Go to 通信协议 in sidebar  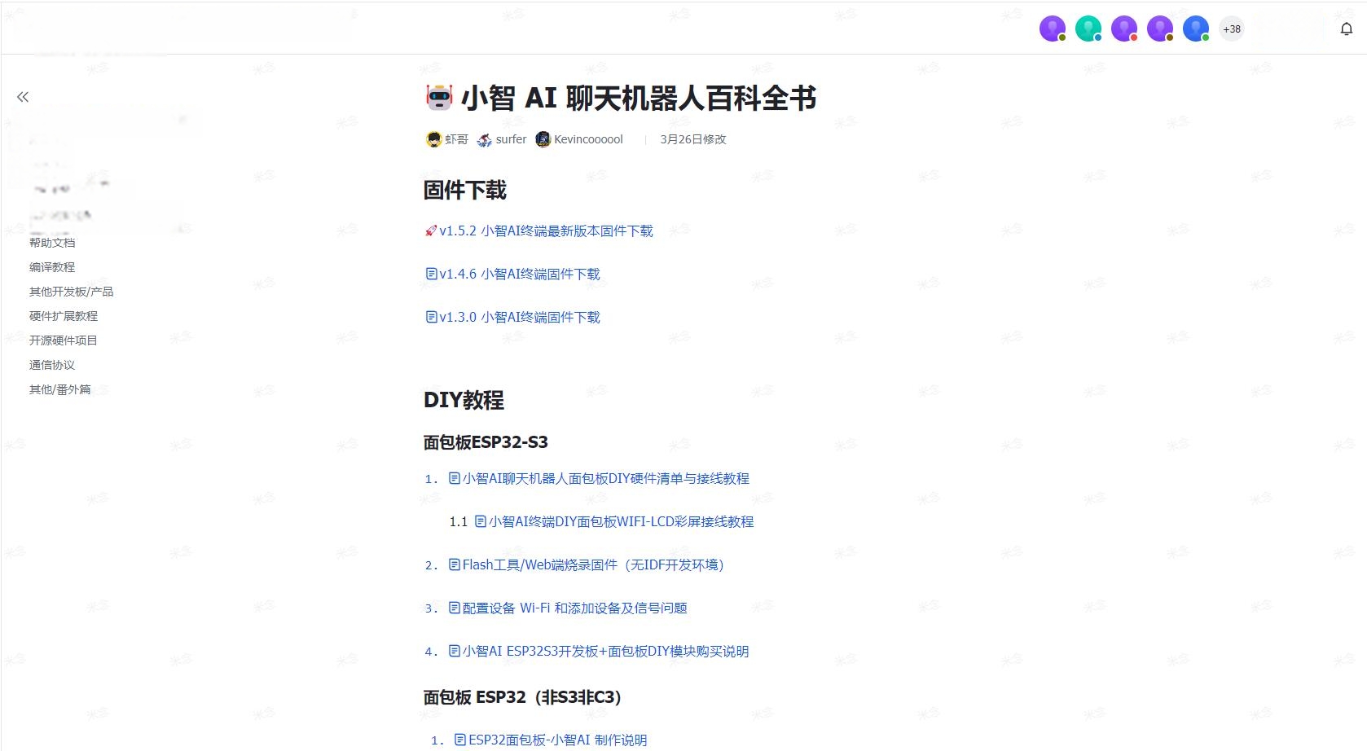tap(52, 365)
